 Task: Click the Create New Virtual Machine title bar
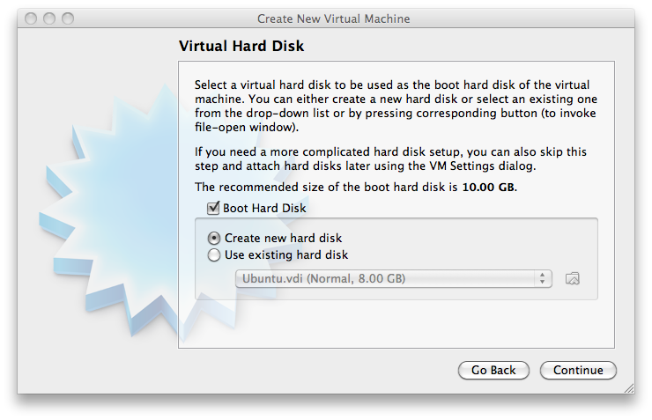tap(333, 18)
